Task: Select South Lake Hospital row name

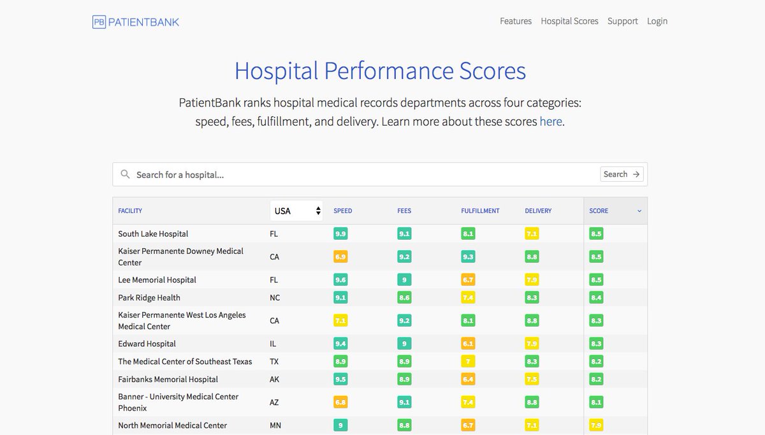Action: coord(153,234)
